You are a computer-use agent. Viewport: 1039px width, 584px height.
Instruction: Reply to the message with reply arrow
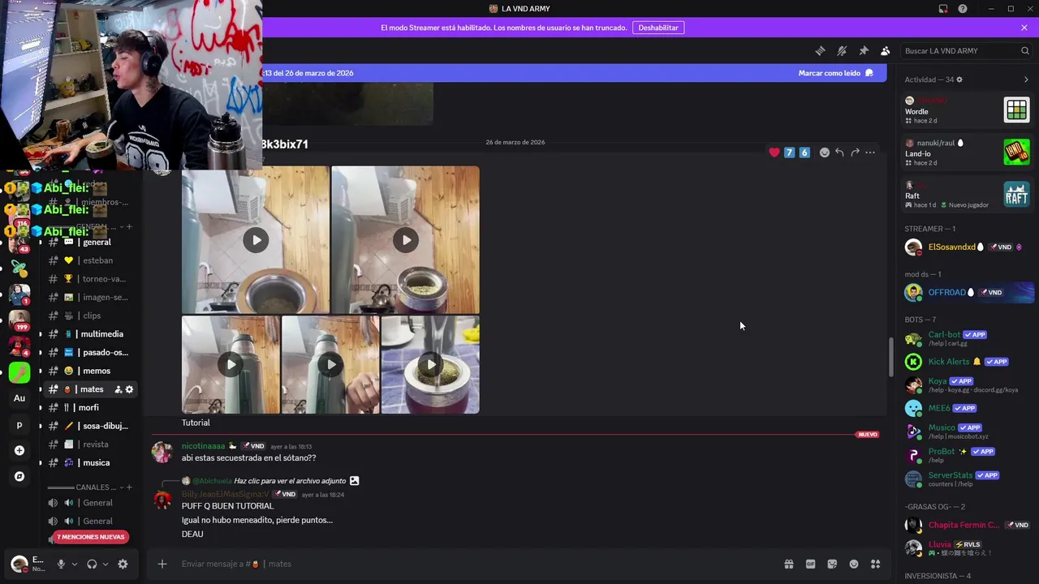point(839,152)
